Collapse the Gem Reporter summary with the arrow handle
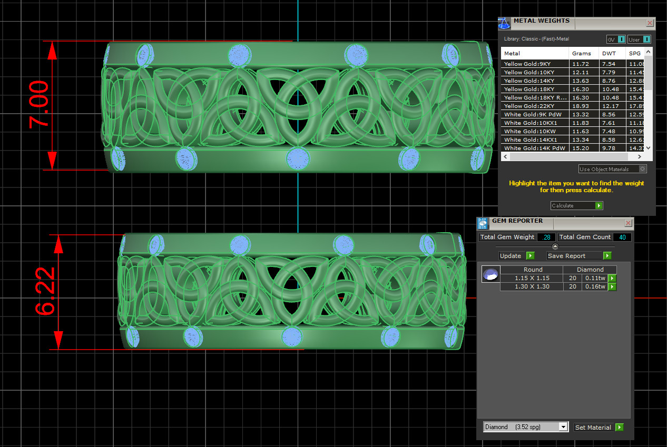 point(555,246)
